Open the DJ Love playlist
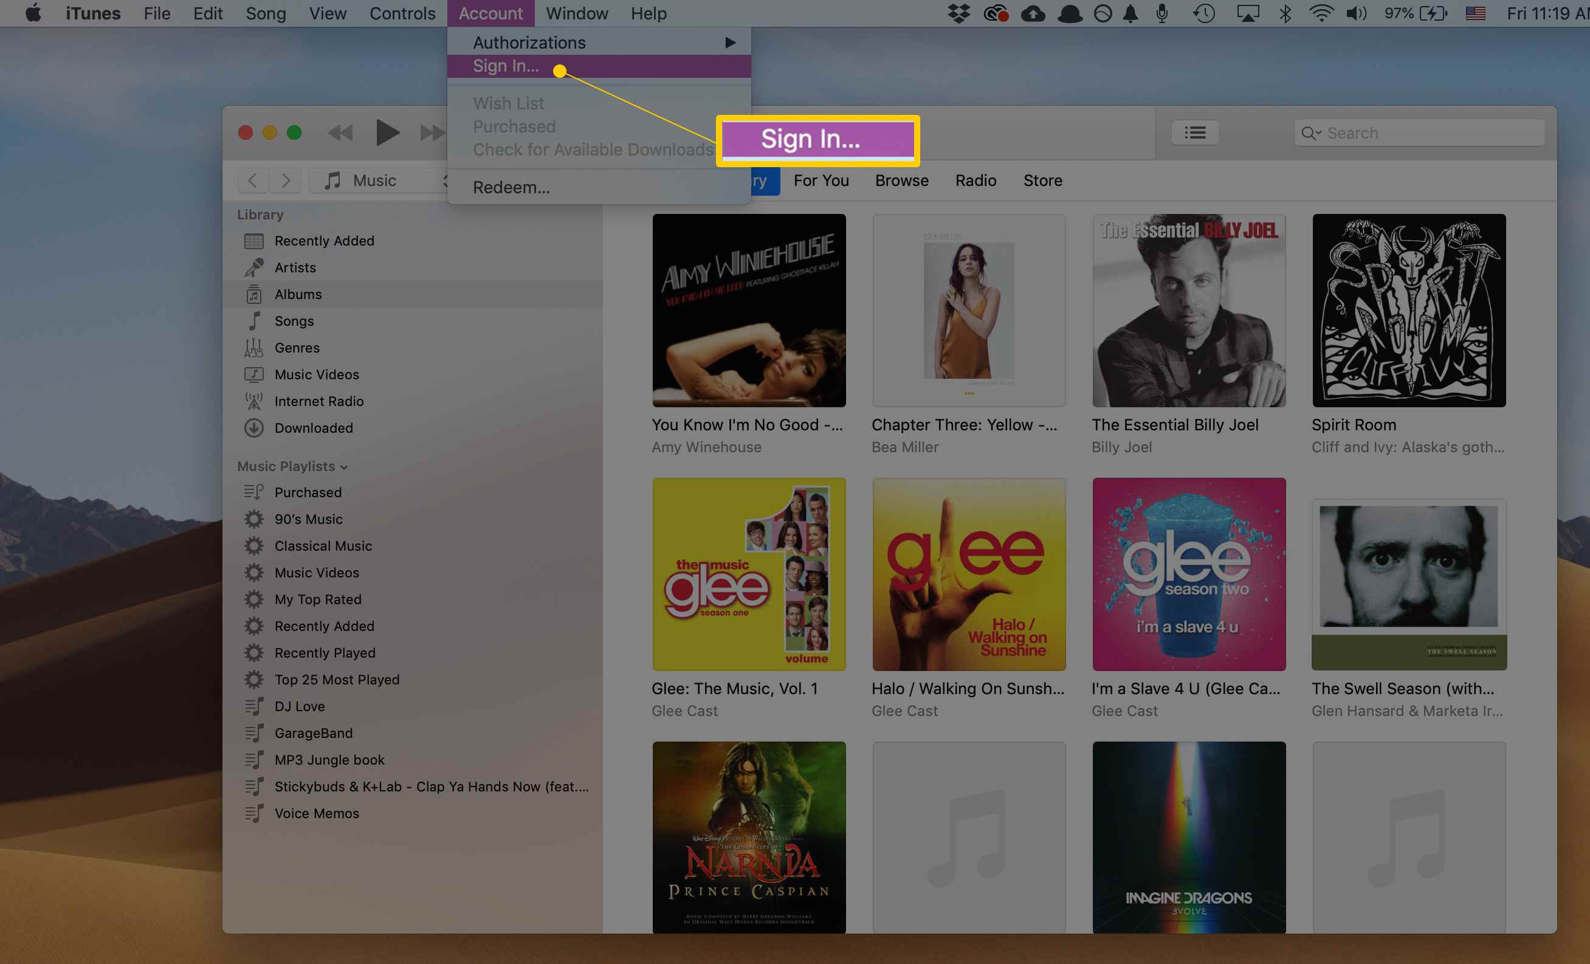 (x=413, y=706)
